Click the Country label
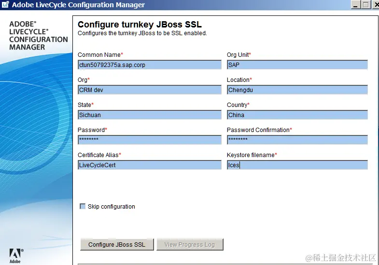 tap(238, 105)
